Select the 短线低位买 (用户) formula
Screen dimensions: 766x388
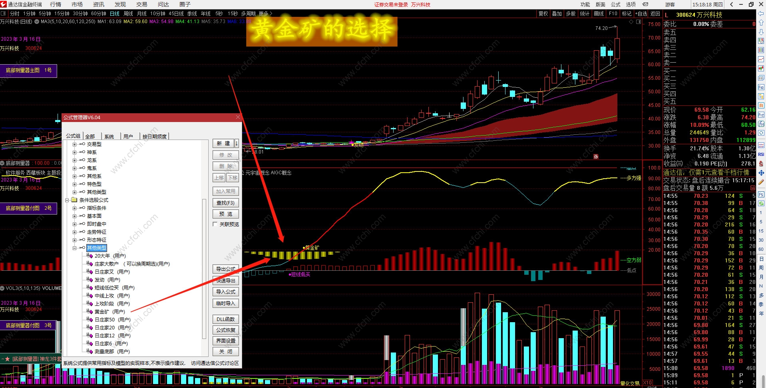pyautogui.click(x=114, y=288)
